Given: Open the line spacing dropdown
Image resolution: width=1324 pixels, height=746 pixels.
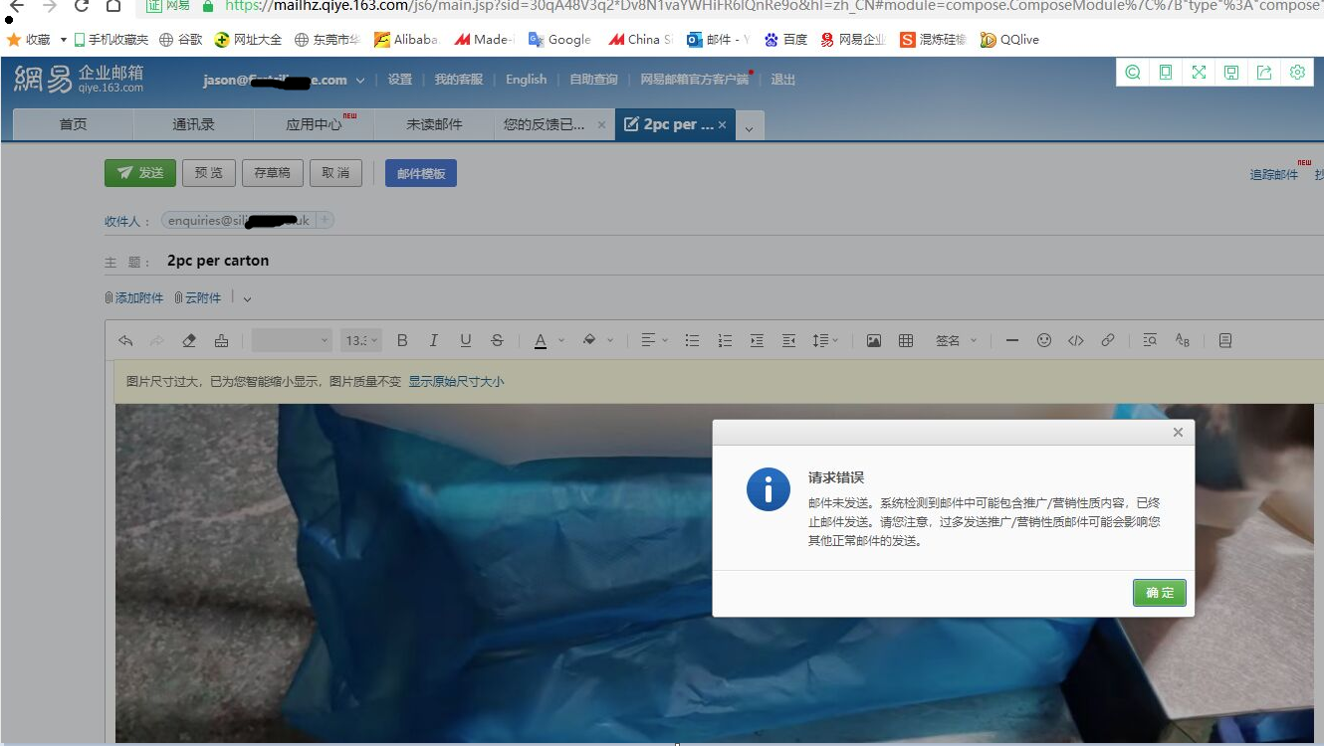Looking at the screenshot, I should coord(825,340).
